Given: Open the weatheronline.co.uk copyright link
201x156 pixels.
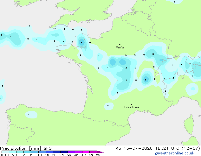Looking at the screenshot, I should 174,153.
